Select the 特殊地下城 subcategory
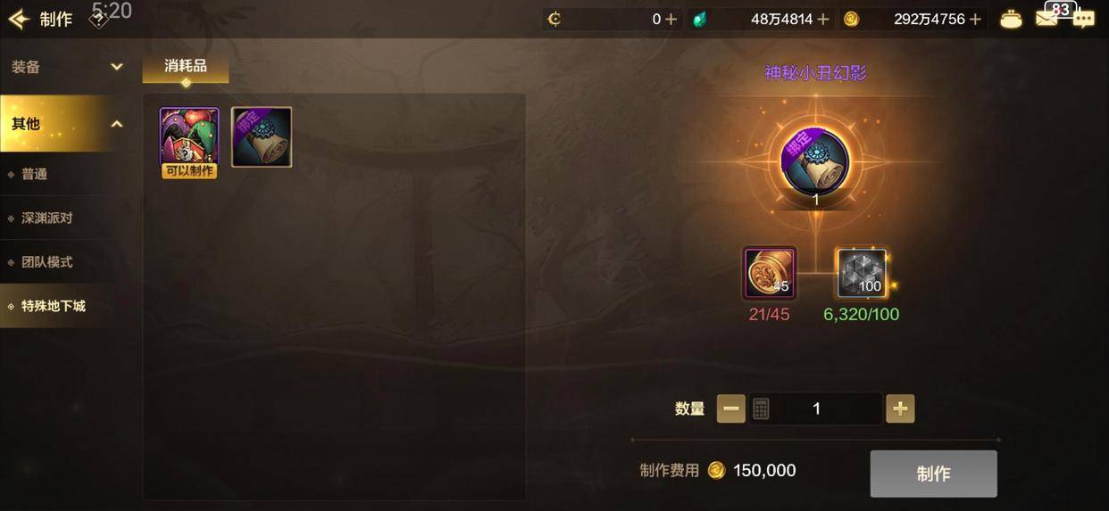 pos(67,306)
